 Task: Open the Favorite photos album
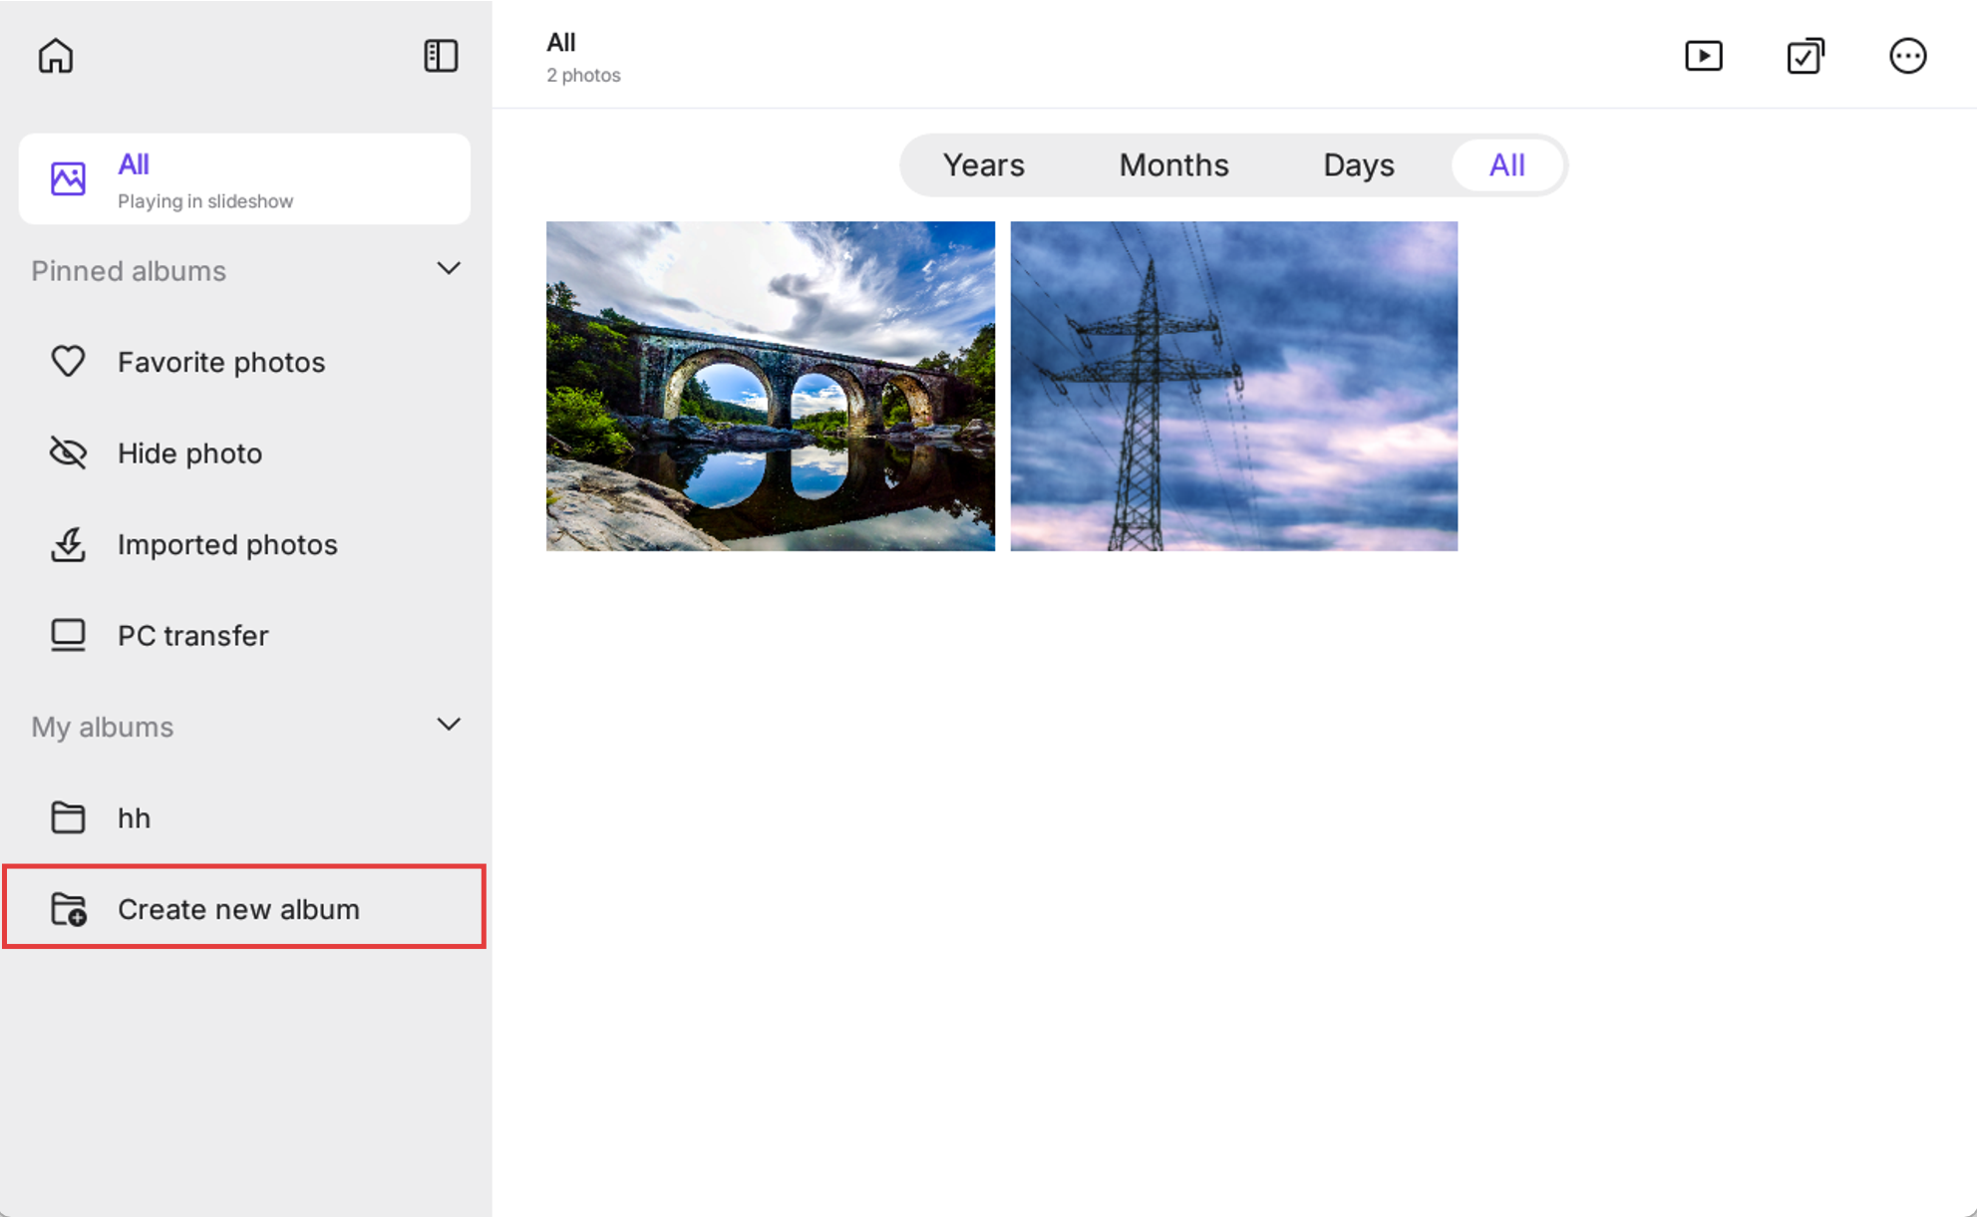244,362
